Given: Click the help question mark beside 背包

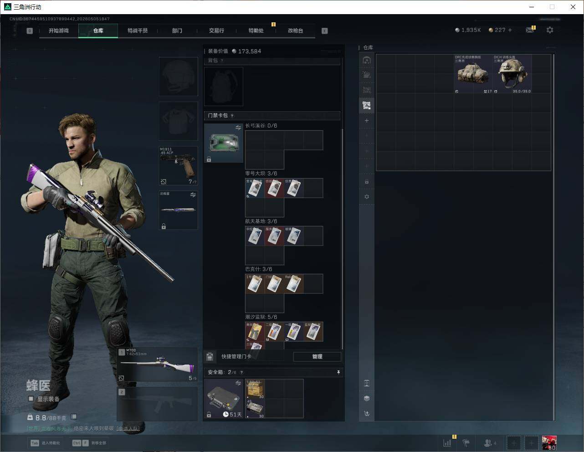Looking at the screenshot, I should [222, 61].
